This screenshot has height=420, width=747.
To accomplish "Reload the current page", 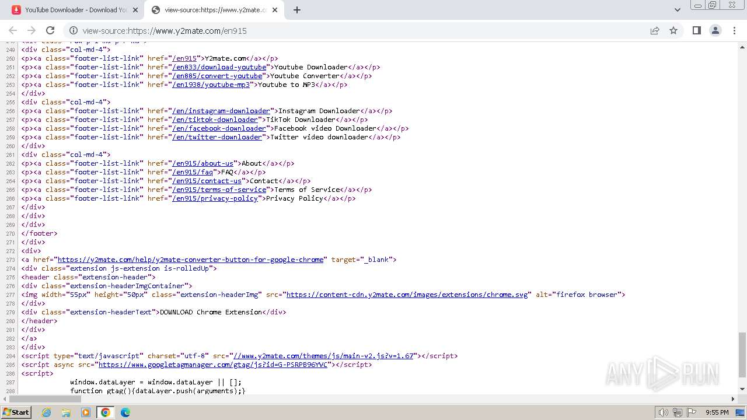I will pyautogui.click(x=50, y=30).
